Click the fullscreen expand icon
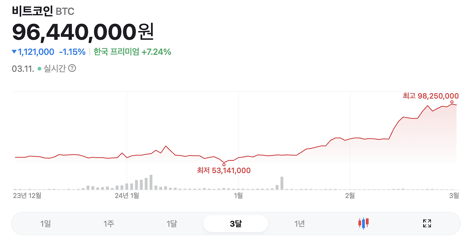This screenshot has height=242, width=467. (427, 223)
